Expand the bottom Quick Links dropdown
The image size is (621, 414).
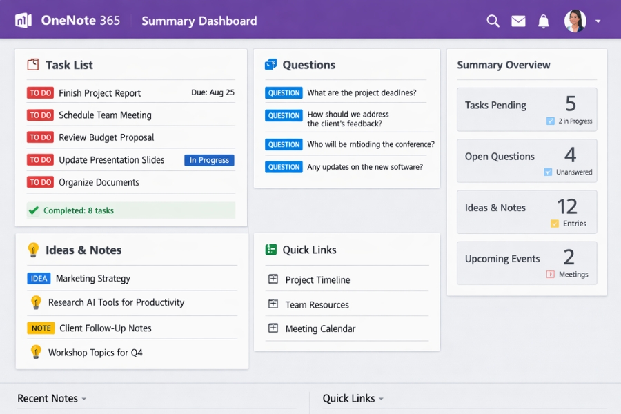(x=383, y=398)
